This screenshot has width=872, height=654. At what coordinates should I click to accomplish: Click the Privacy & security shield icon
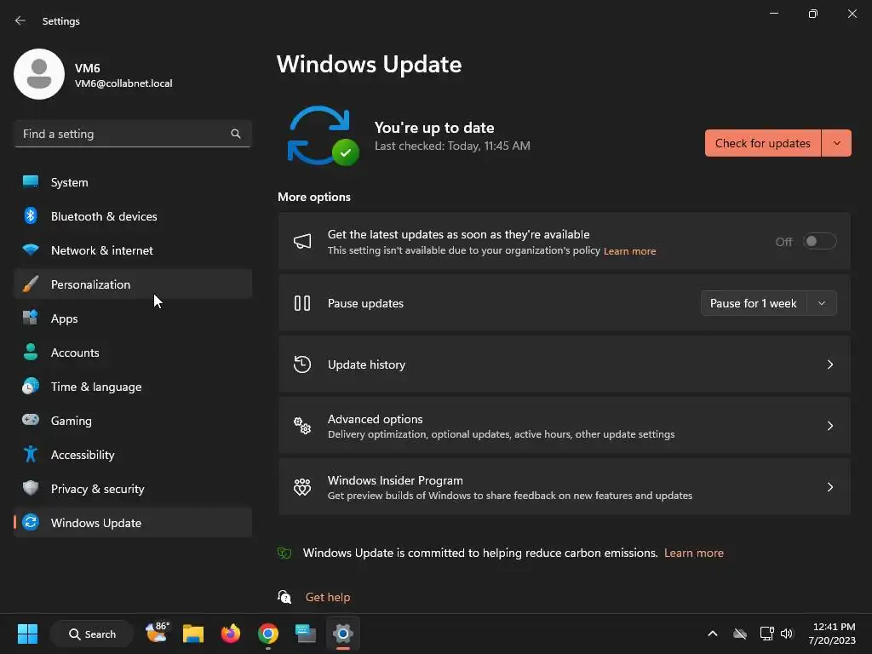(31, 488)
